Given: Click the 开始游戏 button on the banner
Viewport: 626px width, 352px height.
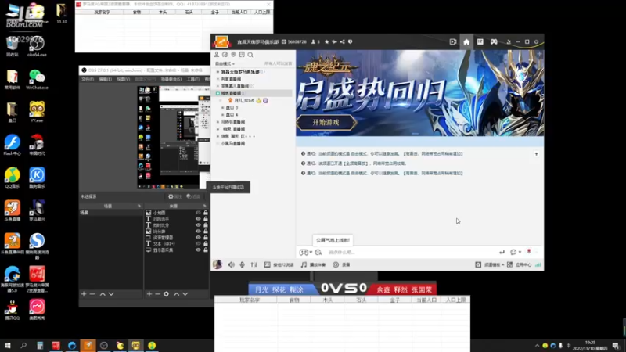Looking at the screenshot, I should 326,123.
